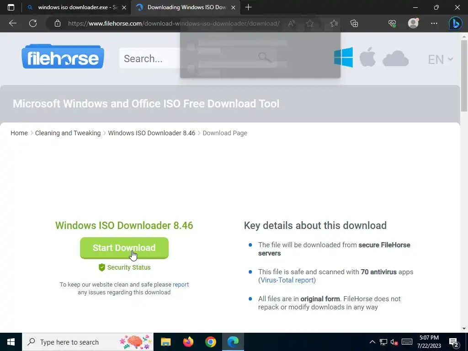
Task: Close the Downloading Windows ISO tab
Action: [234, 7]
